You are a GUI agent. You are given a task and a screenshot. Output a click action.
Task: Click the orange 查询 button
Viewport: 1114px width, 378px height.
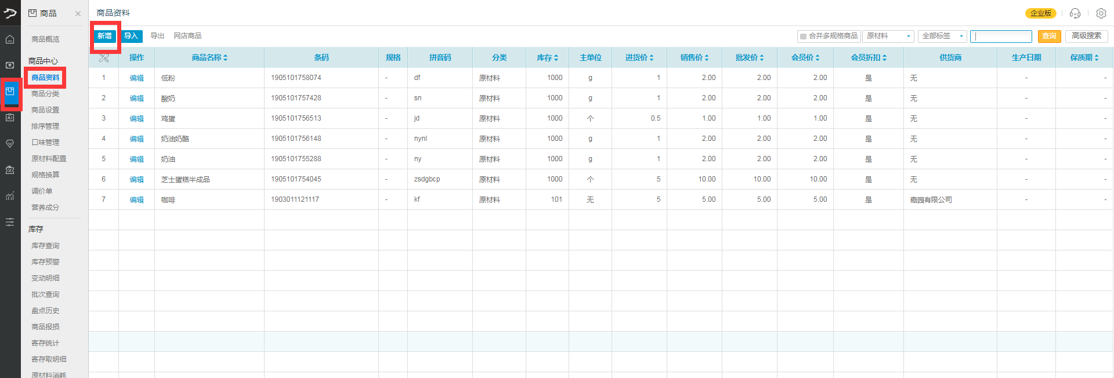[1049, 36]
